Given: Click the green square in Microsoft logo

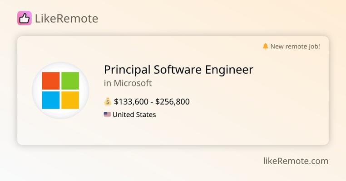Looking at the screenshot, I should (x=70, y=81).
